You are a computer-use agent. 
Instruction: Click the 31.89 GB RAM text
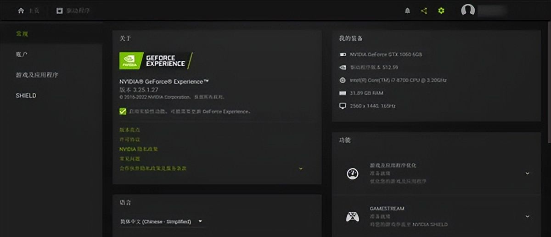tap(366, 93)
